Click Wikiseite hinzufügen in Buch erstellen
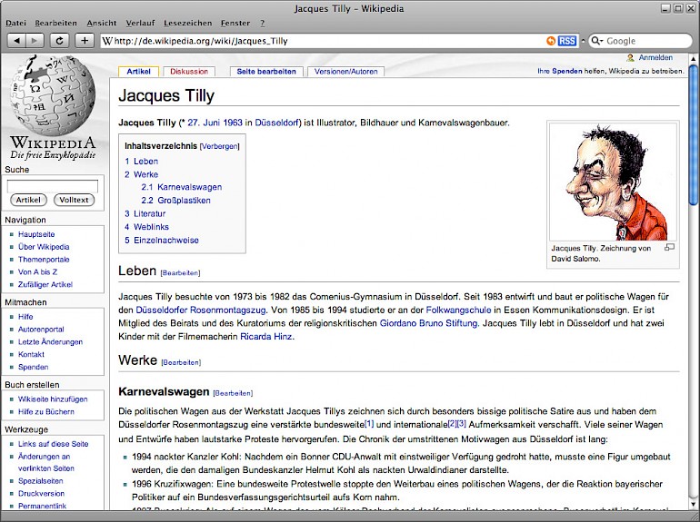The width and height of the screenshot is (700, 522). click(53, 399)
